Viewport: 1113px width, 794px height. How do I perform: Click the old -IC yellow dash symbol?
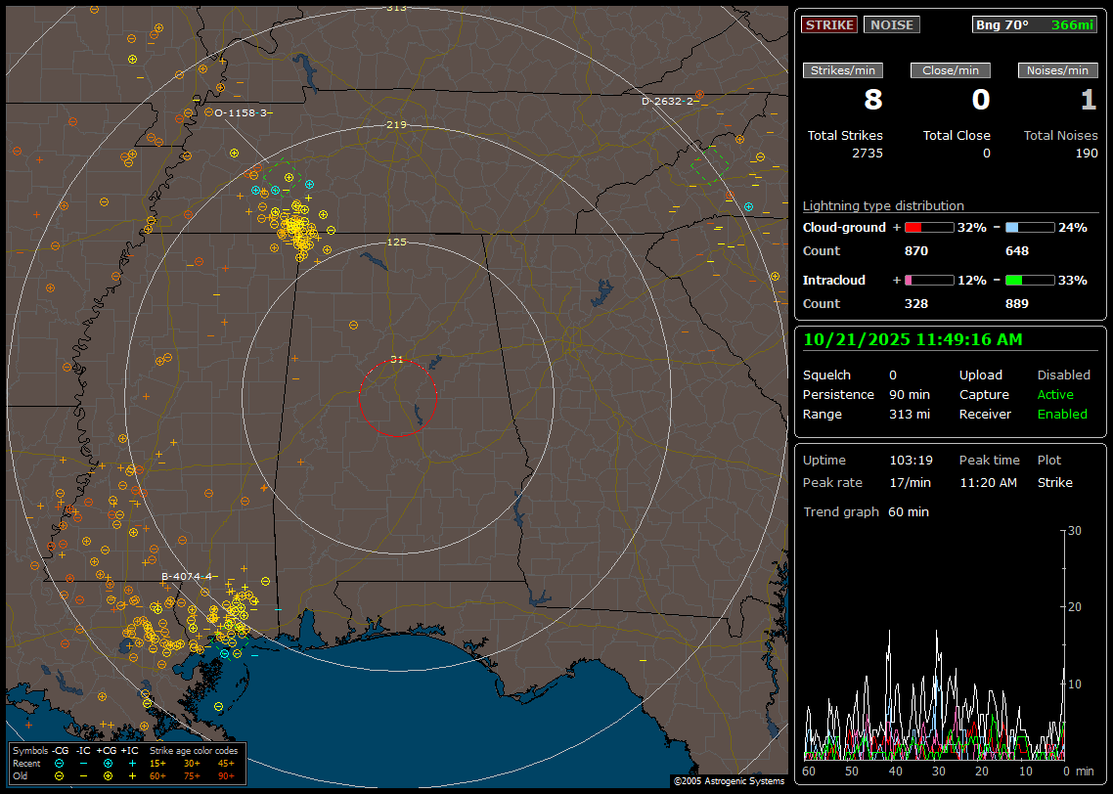point(83,774)
